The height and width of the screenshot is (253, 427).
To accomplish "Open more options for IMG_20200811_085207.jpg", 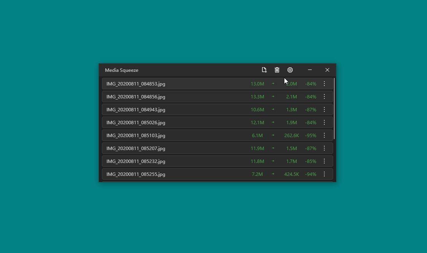I will point(324,148).
